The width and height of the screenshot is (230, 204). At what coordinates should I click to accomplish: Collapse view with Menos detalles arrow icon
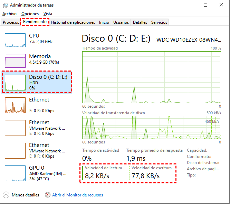(6, 195)
